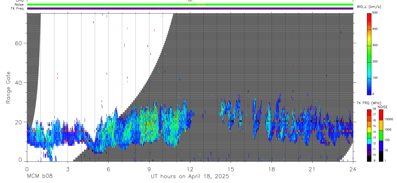Pick the red swatch below 18 in TX FRQ legend

point(369,113)
